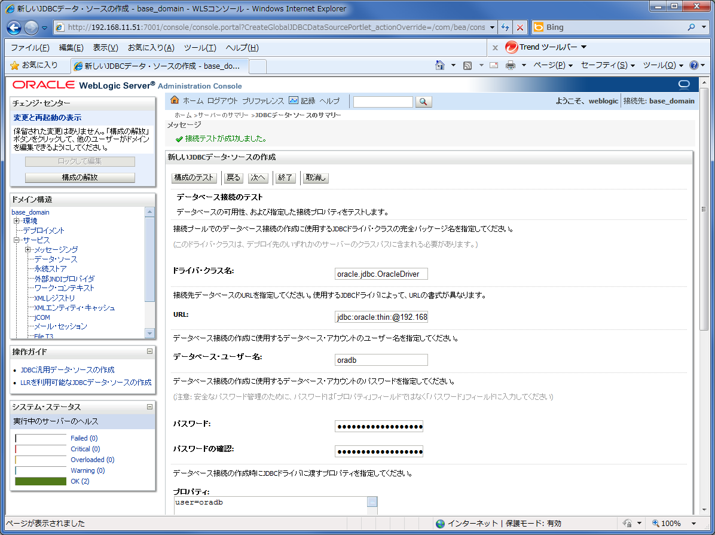Image resolution: width=715 pixels, height=535 pixels.
Task: Click the 次へ button
Action: tap(258, 178)
